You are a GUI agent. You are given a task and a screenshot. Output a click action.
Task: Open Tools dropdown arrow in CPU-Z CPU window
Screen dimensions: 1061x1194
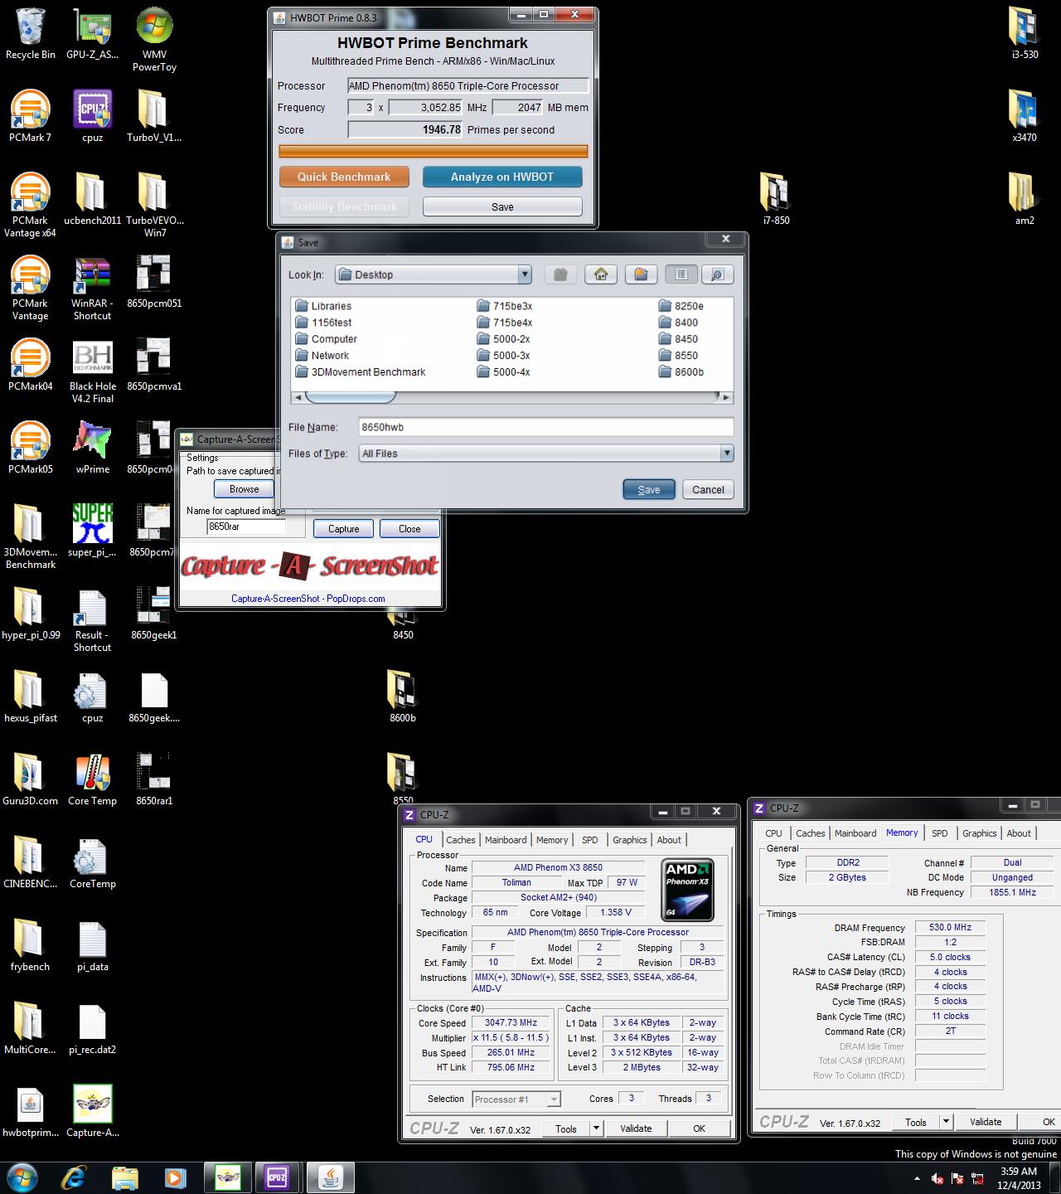(x=596, y=1128)
